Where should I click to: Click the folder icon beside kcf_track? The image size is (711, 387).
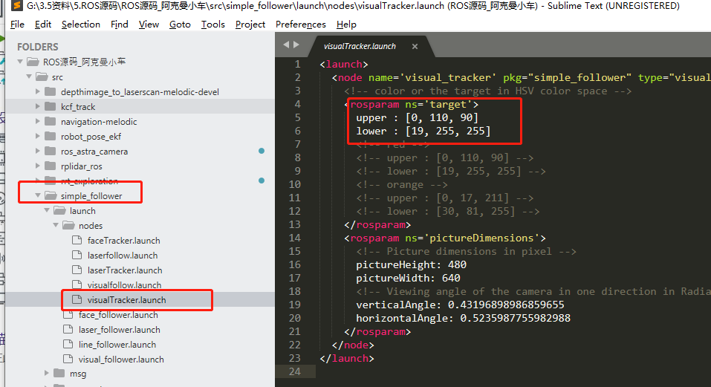(50, 107)
